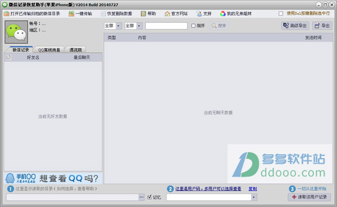Minimize the window

click(x=318, y=4)
